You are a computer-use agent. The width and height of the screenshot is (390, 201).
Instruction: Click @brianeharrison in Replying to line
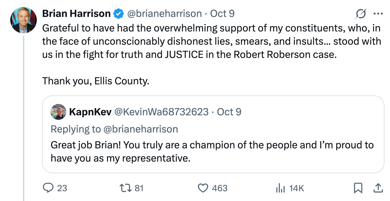tap(141, 129)
